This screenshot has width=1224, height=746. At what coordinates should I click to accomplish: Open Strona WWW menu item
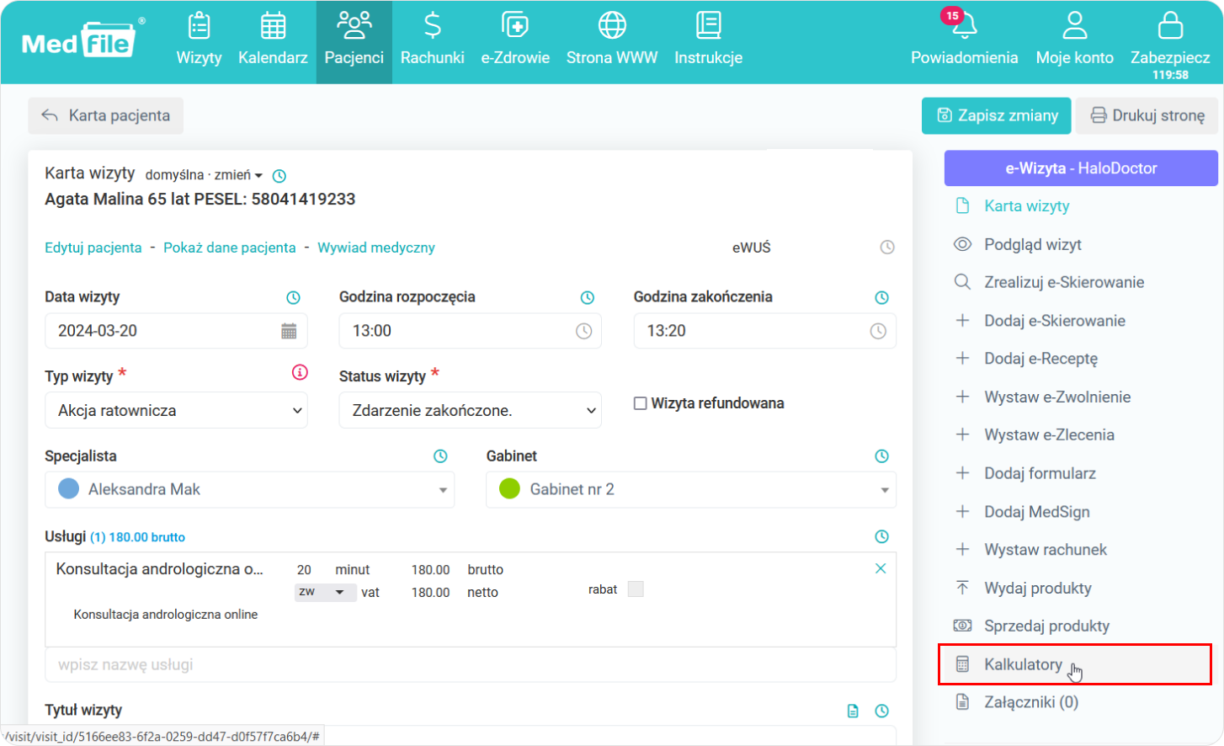[x=612, y=40]
